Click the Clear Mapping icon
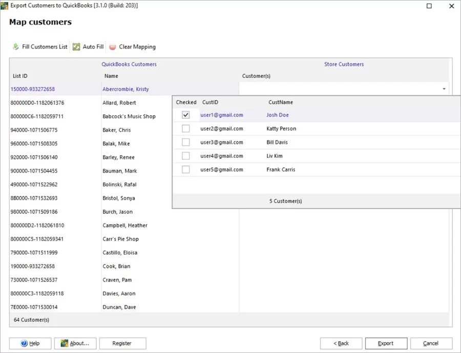This screenshot has height=353, width=461. (112, 47)
